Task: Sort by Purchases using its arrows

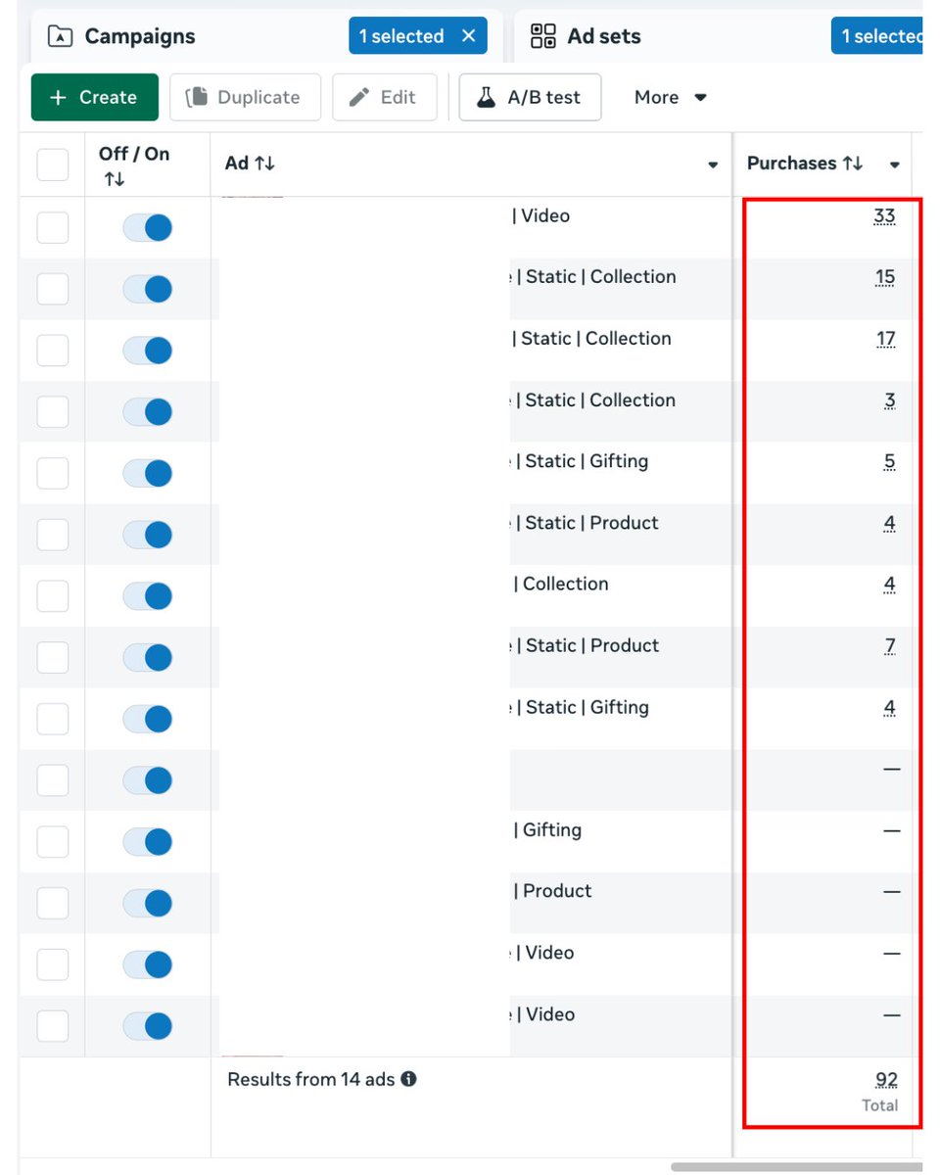Action: pos(852,164)
